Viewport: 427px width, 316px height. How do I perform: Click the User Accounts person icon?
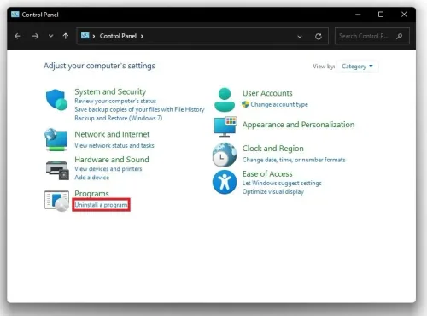225,99
